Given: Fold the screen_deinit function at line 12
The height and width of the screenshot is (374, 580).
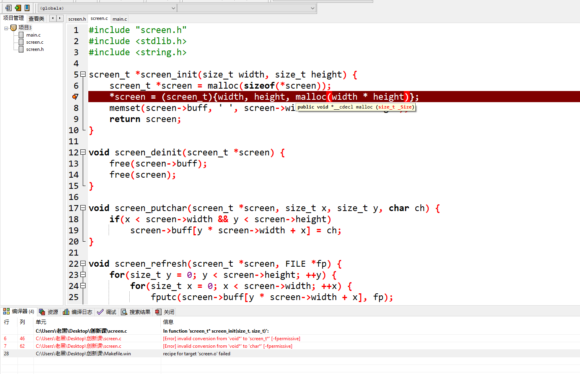Looking at the screenshot, I should click(83, 152).
